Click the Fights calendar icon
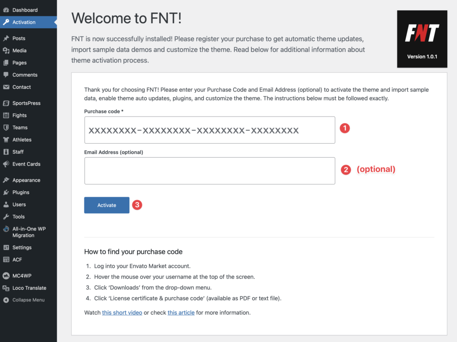 (x=6, y=115)
